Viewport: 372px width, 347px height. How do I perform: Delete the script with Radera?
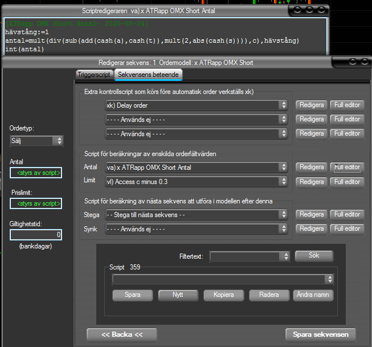click(268, 295)
